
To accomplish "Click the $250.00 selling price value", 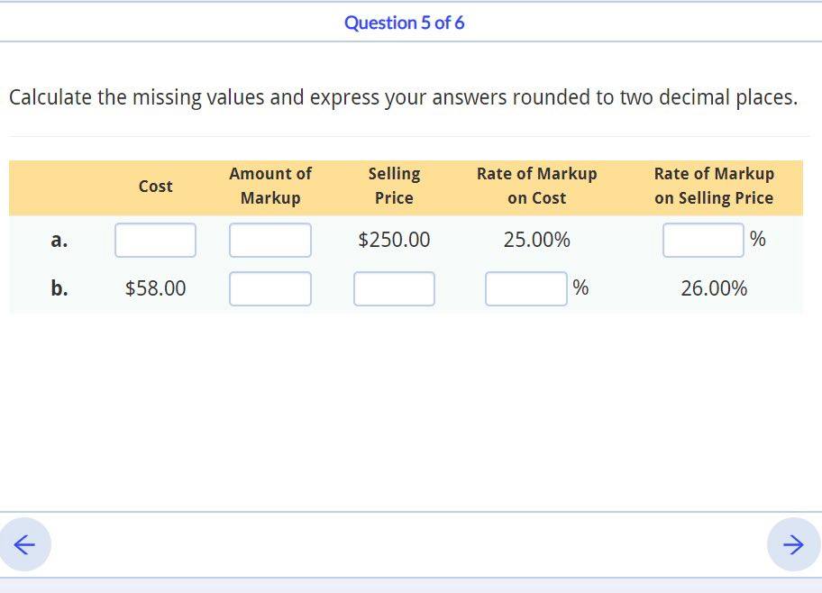I will pos(394,240).
